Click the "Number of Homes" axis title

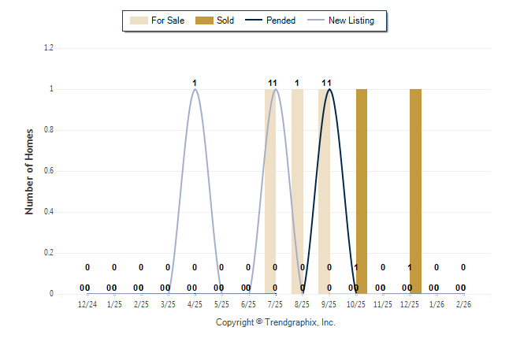[30, 171]
